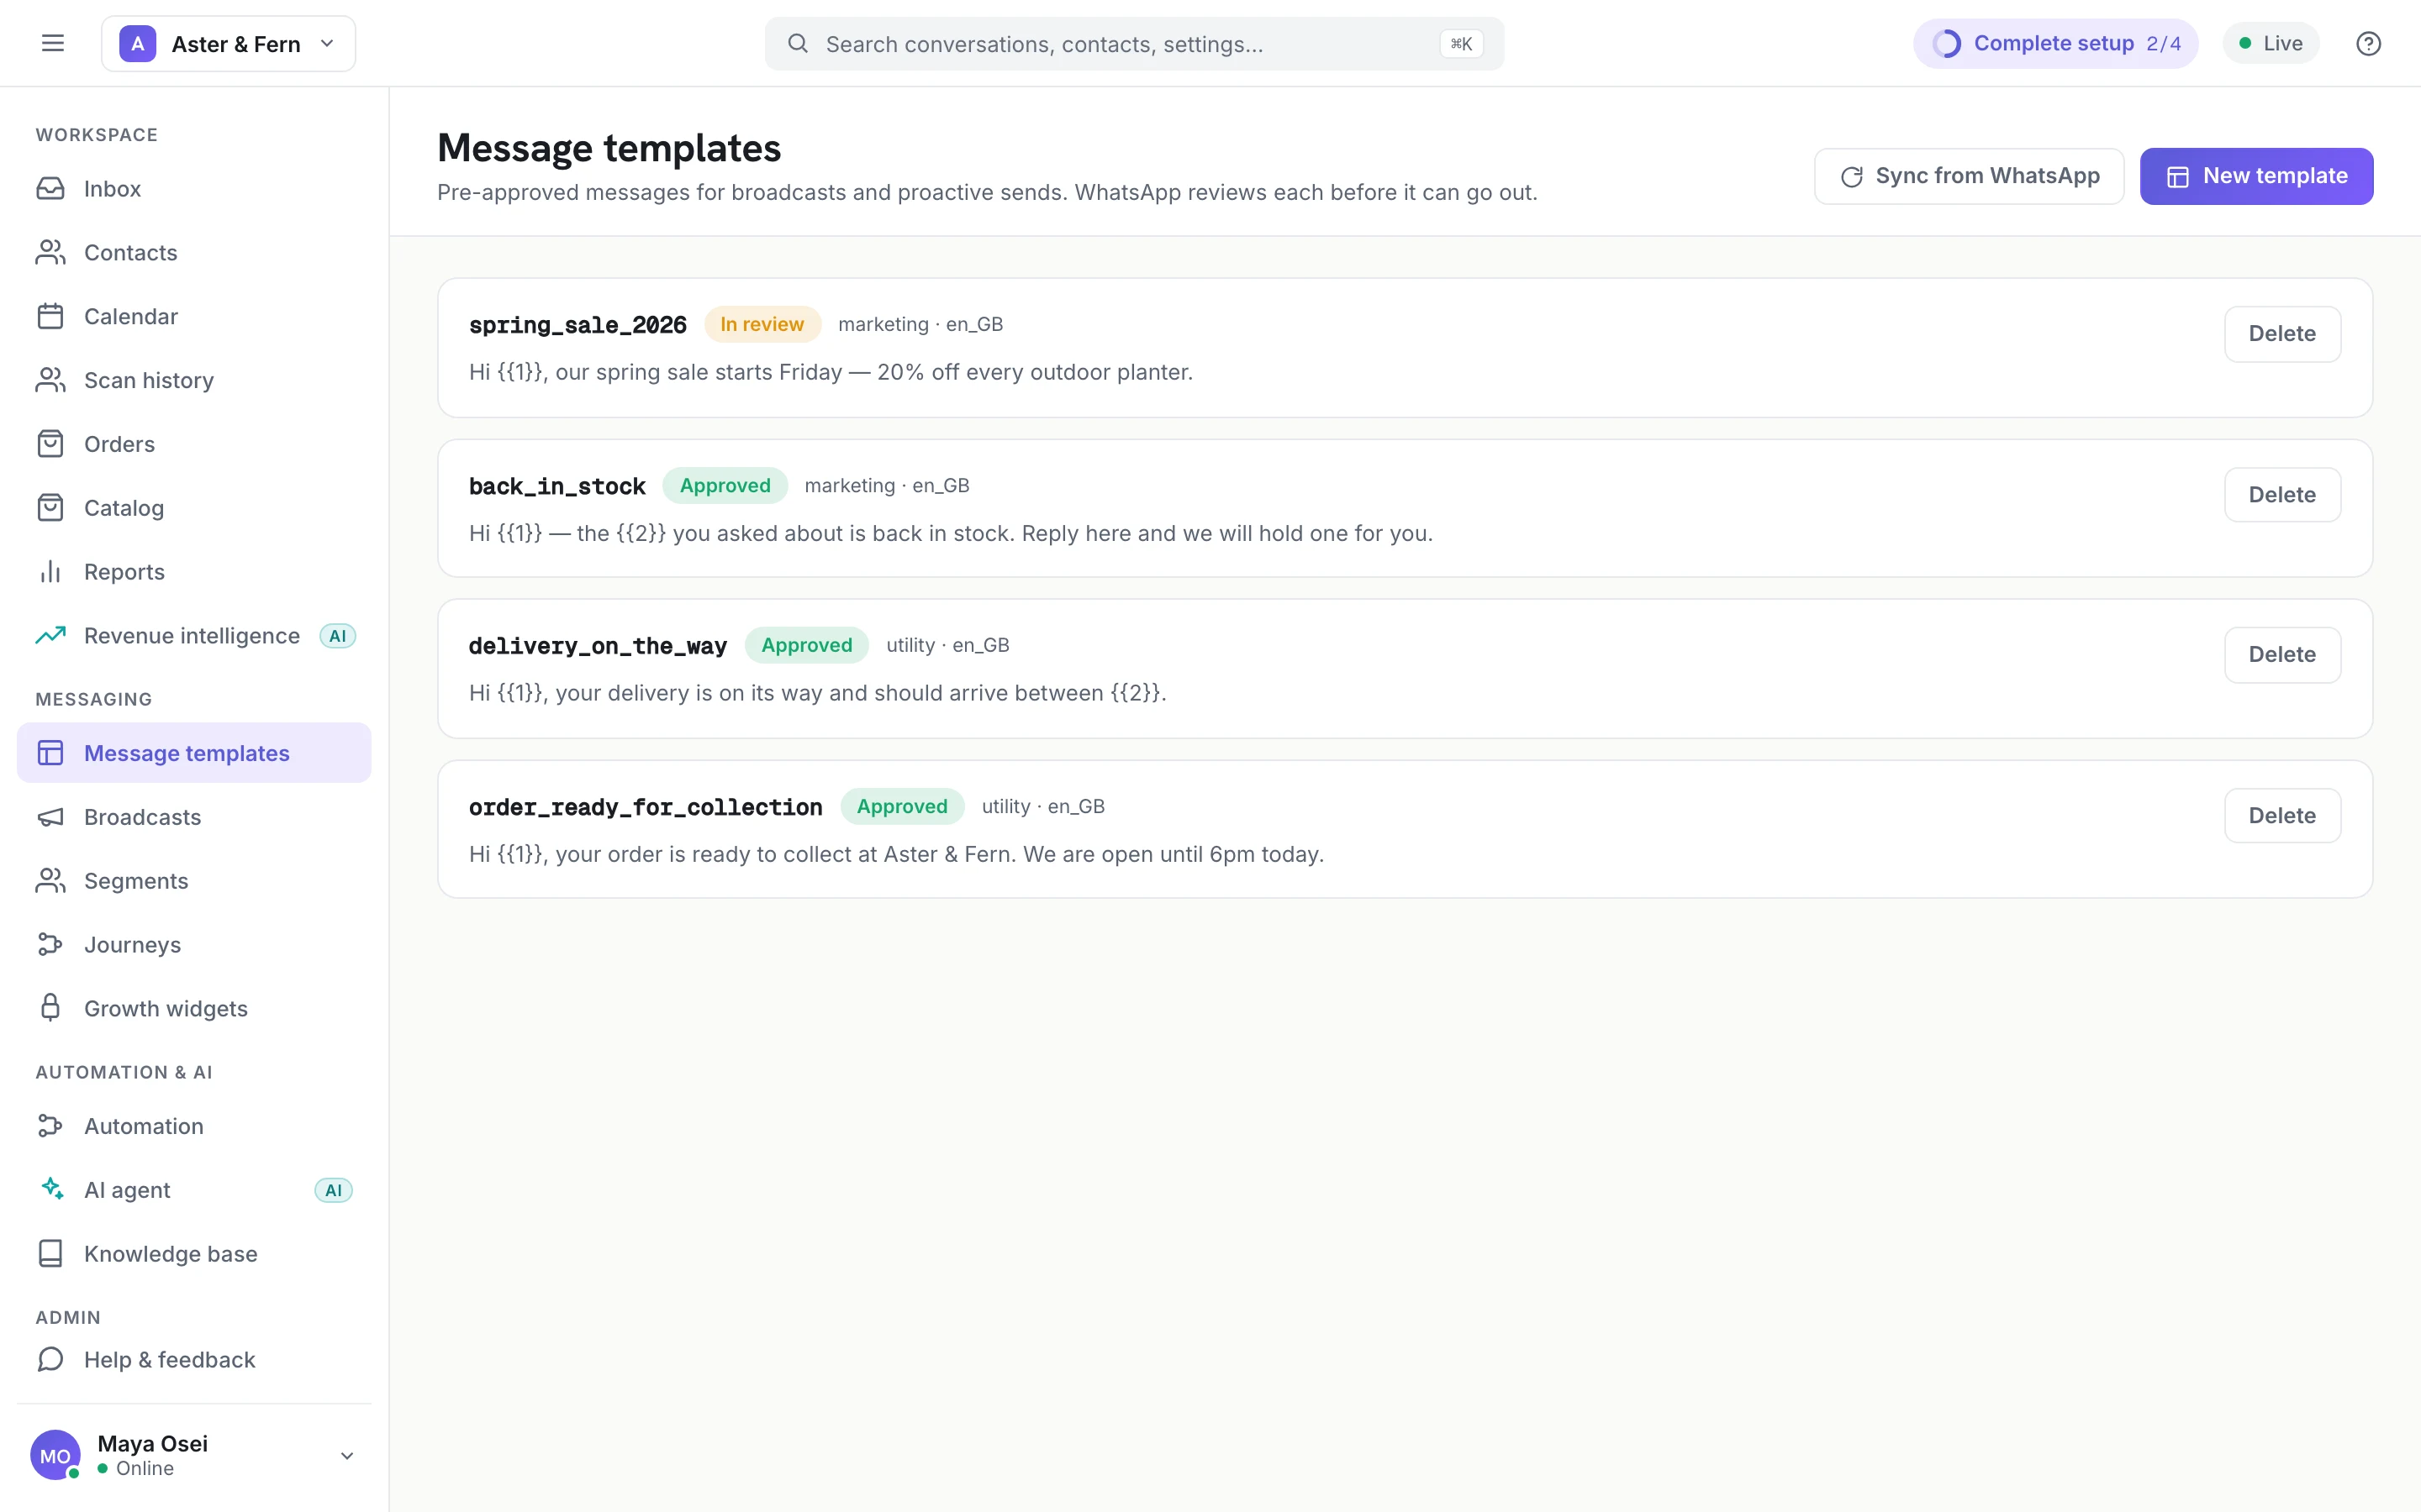
Task: Click the Growth widgets icon
Action: 50,1008
